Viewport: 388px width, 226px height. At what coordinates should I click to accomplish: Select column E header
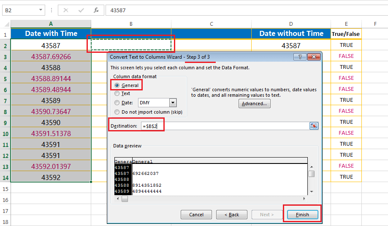pyautogui.click(x=346, y=24)
